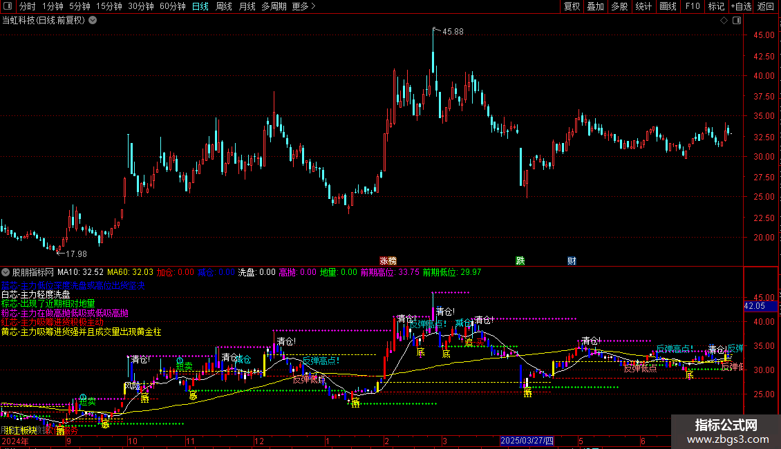Click the 浙江板块 sector label

tap(21, 430)
